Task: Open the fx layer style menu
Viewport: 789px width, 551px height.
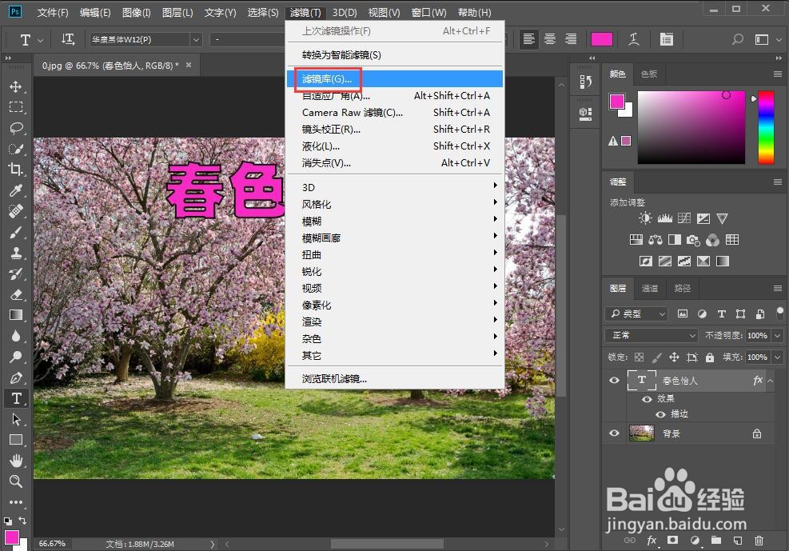Action: tap(652, 541)
